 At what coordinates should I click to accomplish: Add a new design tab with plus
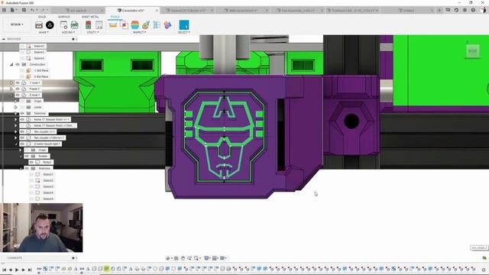pos(439,10)
